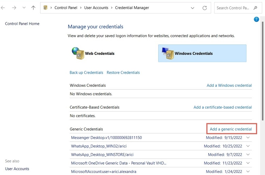Click the Control Panel icon in the address bar
Image resolution: width=265 pixels, height=175 pixels.
point(45,8)
